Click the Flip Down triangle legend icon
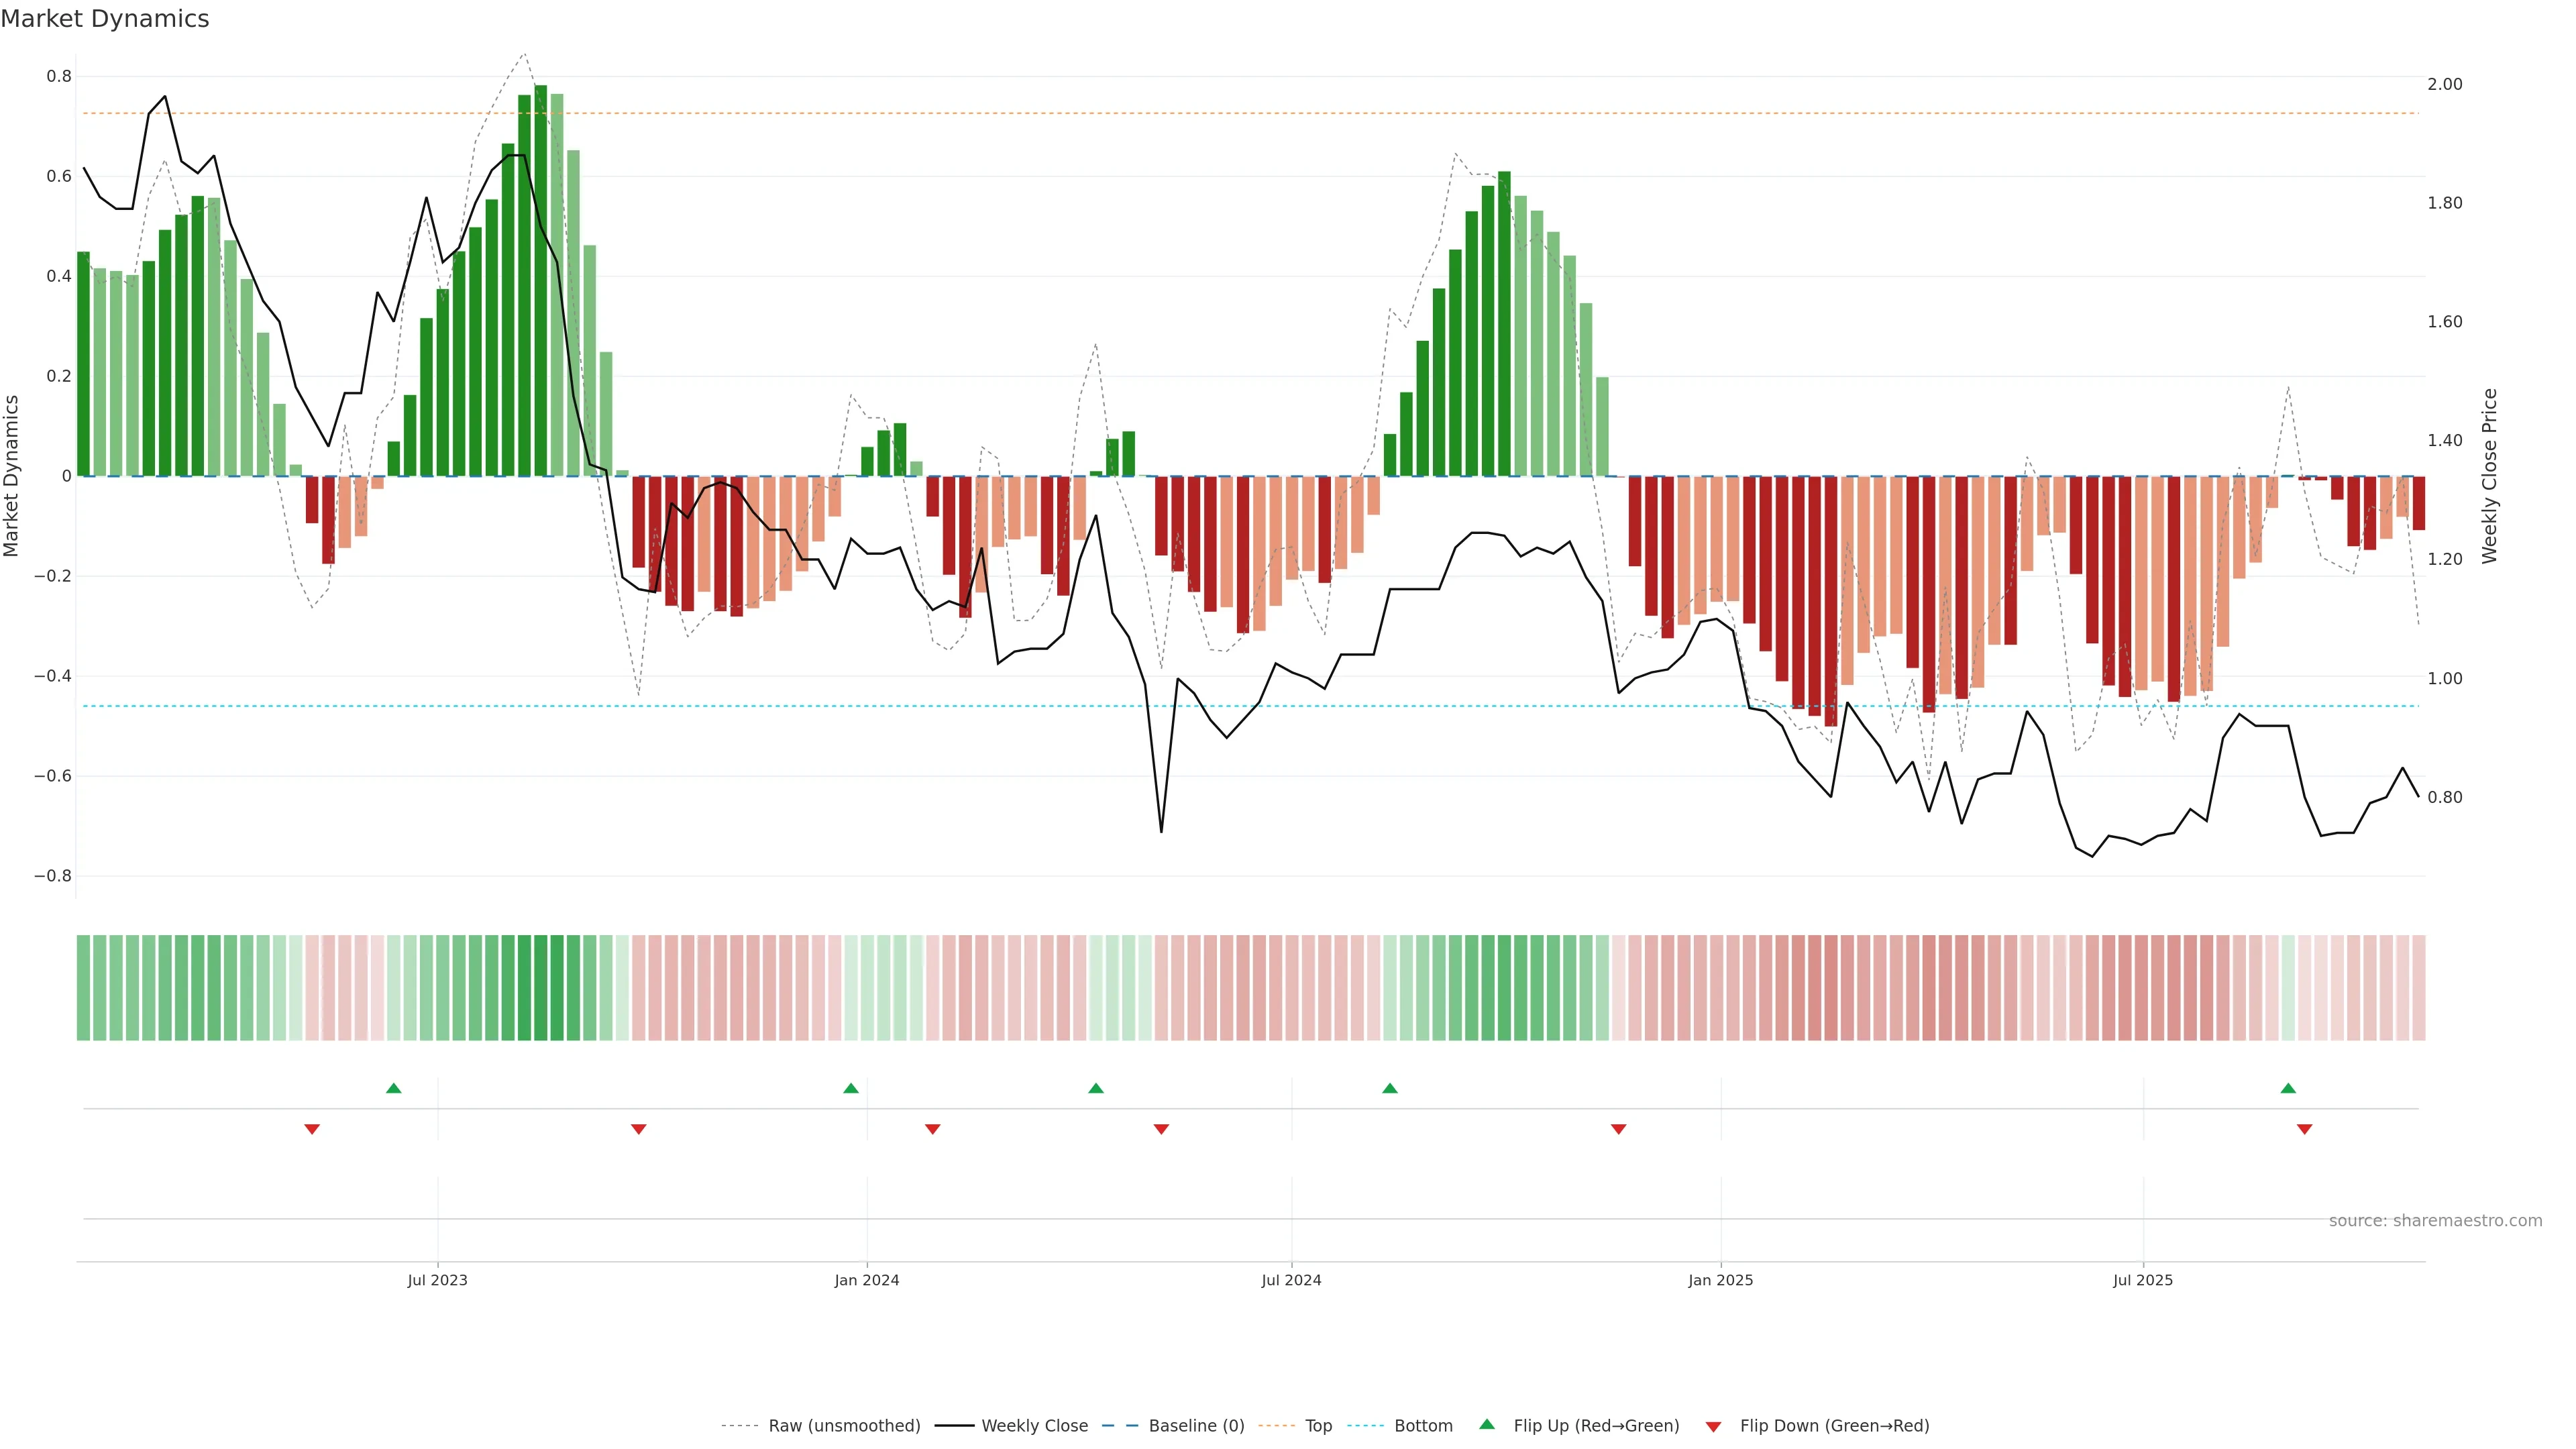The image size is (2576, 1449). tap(1713, 1426)
